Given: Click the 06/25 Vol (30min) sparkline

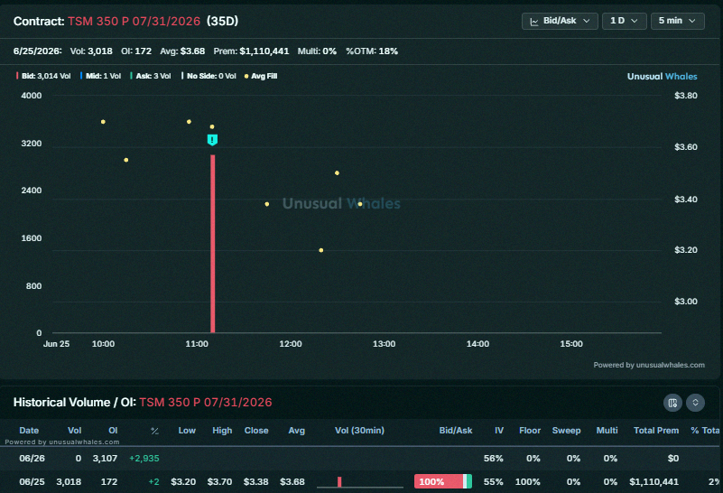Looking at the screenshot, I should pos(359,481).
